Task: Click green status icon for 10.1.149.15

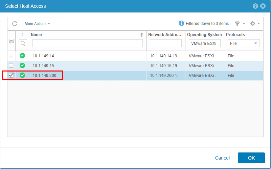Action: point(22,65)
